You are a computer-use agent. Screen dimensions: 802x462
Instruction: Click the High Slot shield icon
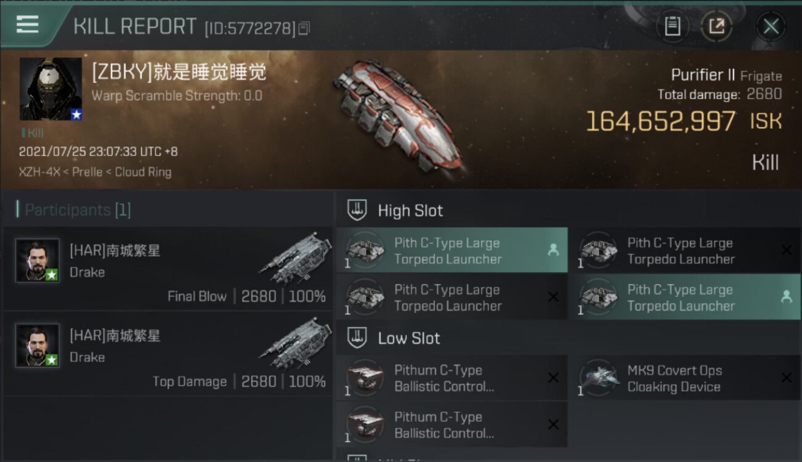pos(357,210)
